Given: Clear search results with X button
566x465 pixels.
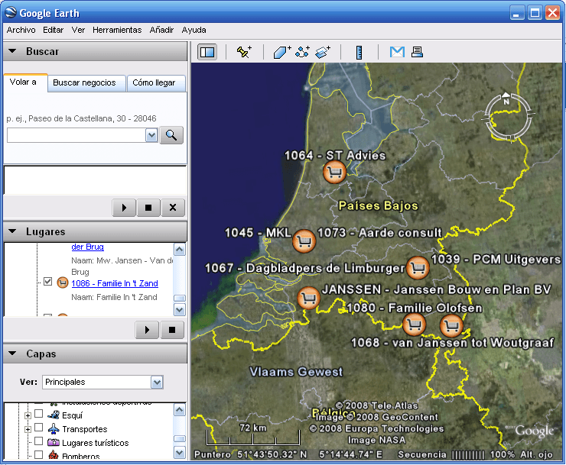Looking at the screenshot, I should click(x=173, y=208).
